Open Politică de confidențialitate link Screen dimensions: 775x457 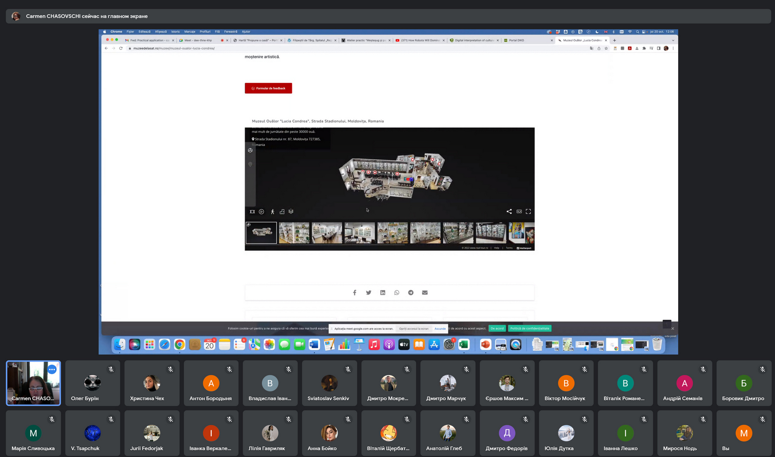pyautogui.click(x=529, y=328)
